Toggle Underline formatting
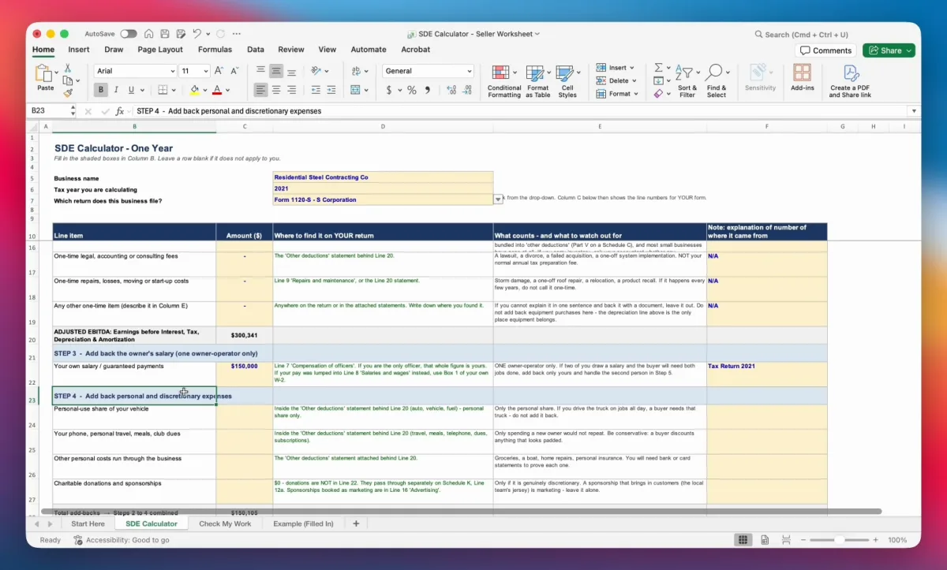 click(x=131, y=90)
